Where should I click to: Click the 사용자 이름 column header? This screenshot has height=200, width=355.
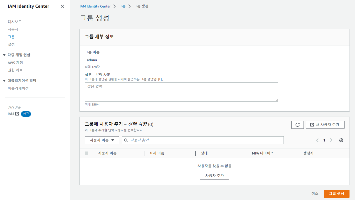pos(107,153)
